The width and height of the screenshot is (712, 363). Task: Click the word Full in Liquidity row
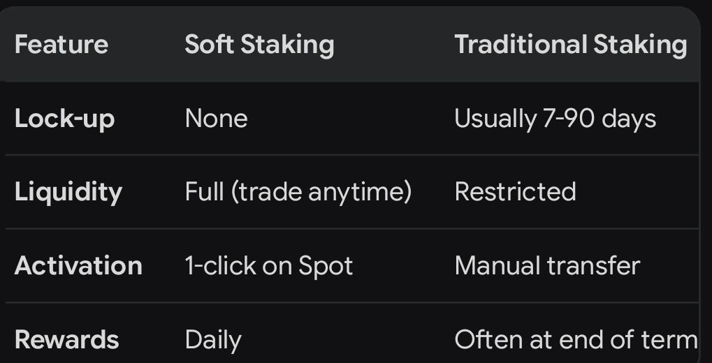pos(205,191)
